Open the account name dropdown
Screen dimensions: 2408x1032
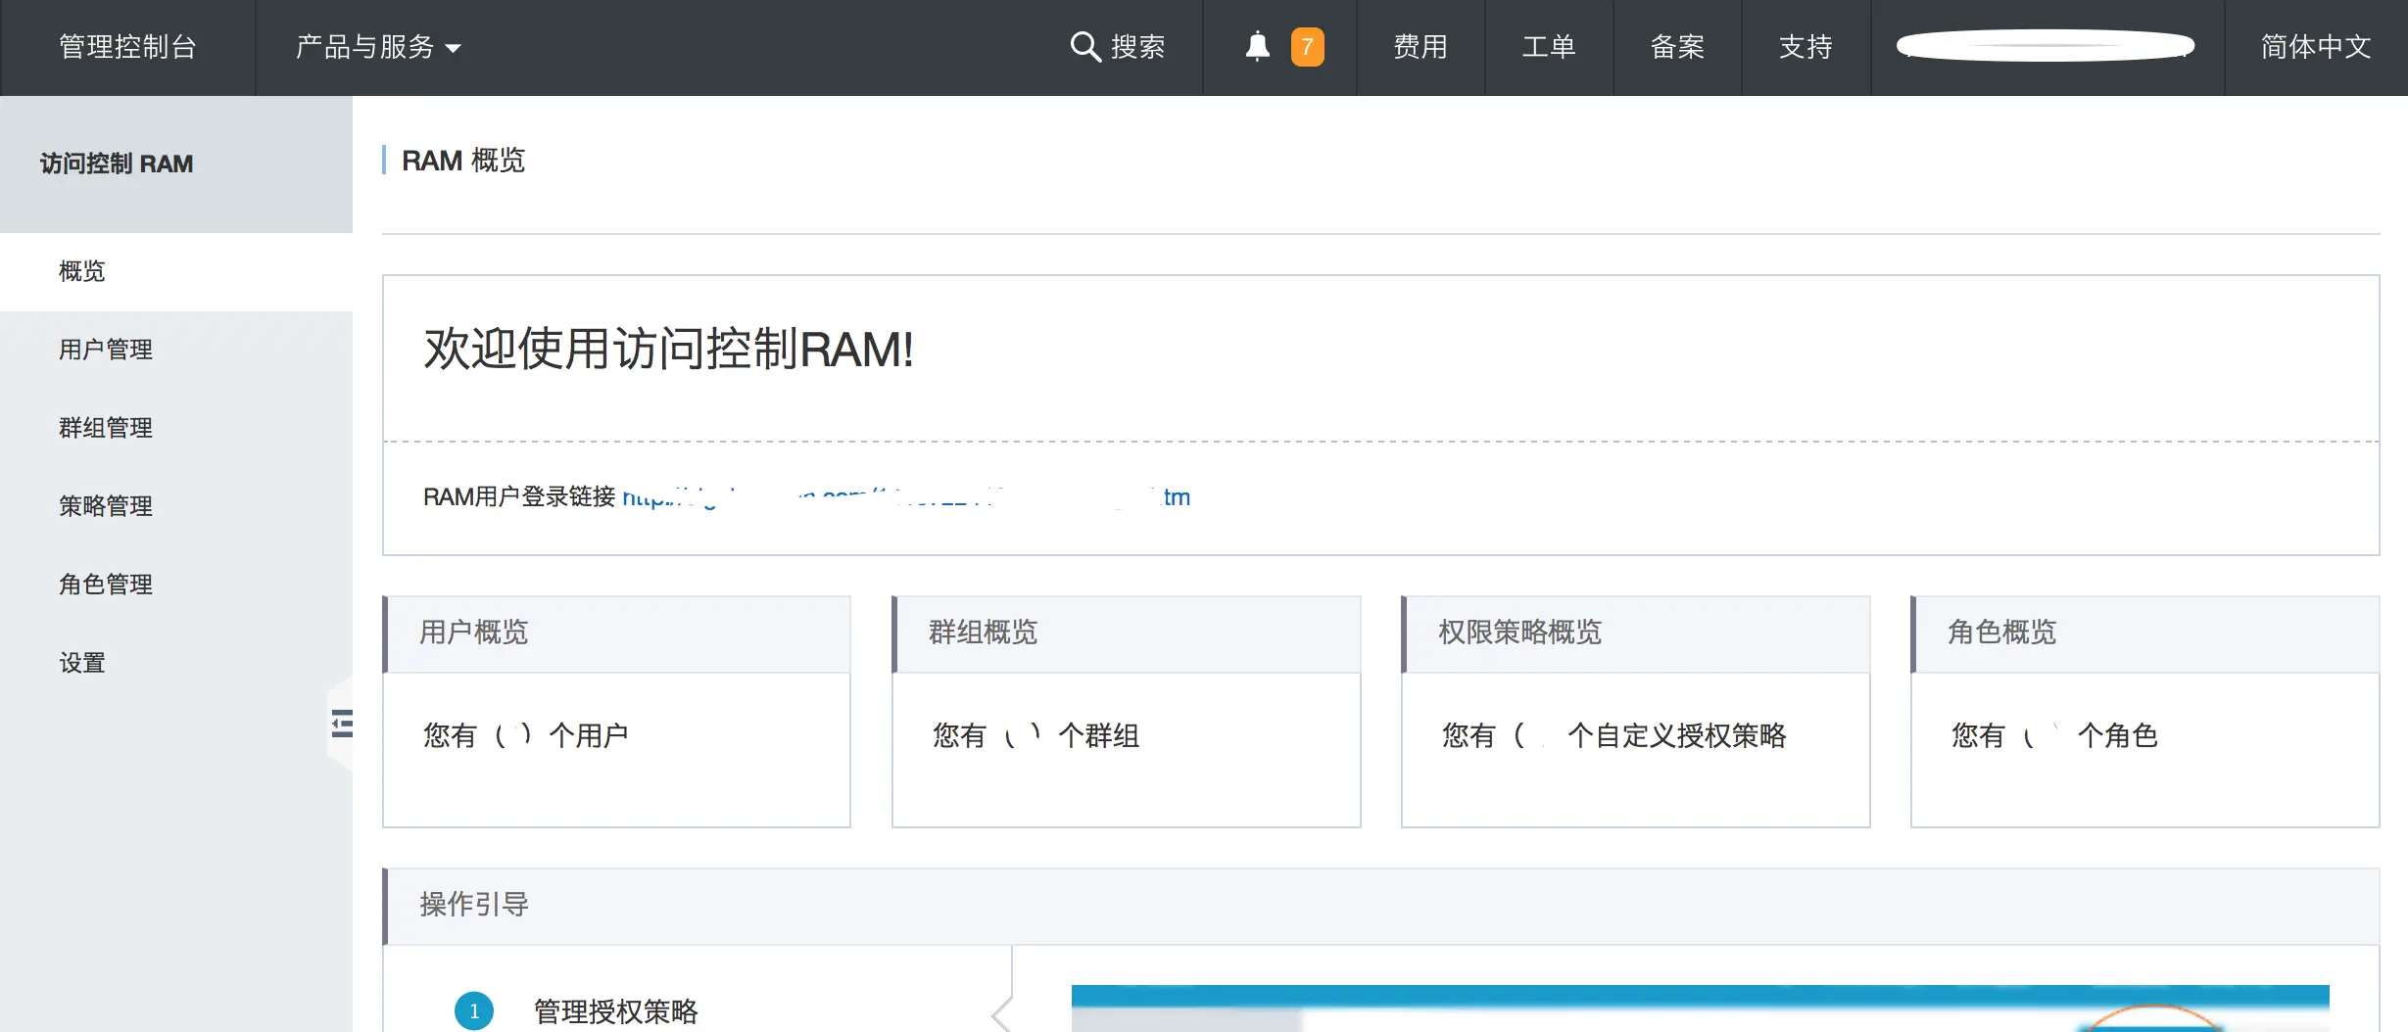point(2046,45)
